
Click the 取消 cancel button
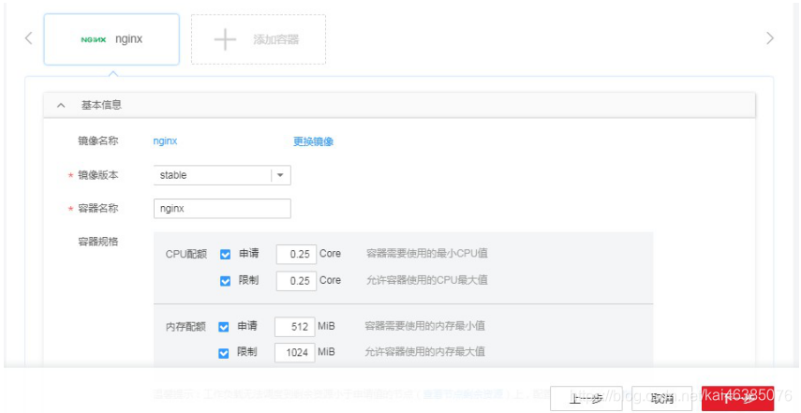coord(662,398)
